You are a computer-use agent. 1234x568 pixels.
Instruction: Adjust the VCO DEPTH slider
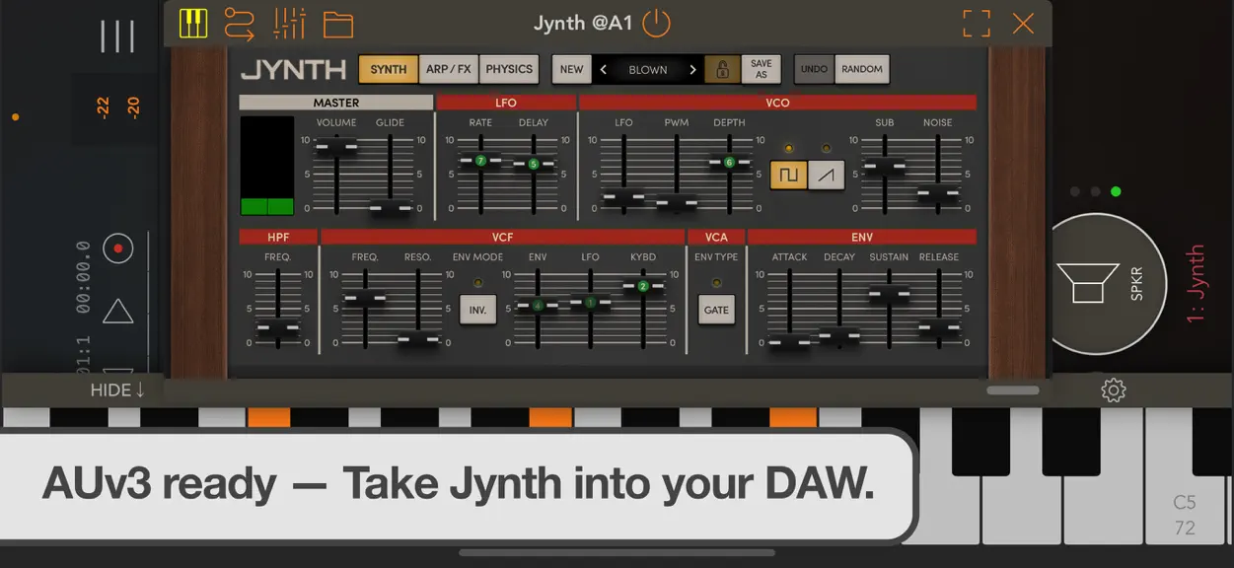(x=730, y=162)
